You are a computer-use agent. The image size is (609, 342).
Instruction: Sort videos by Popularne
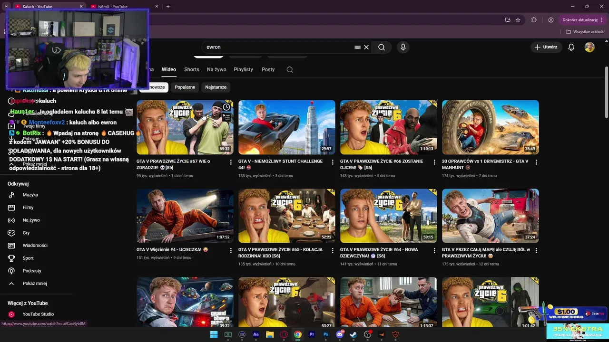click(x=185, y=87)
